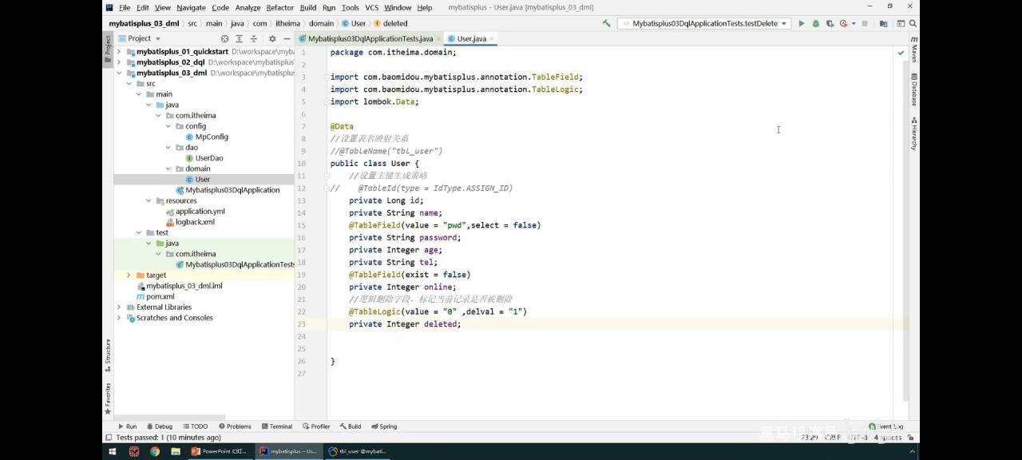The width and height of the screenshot is (1022, 460).
Task: Open the Problems tool window
Action: coord(235,426)
